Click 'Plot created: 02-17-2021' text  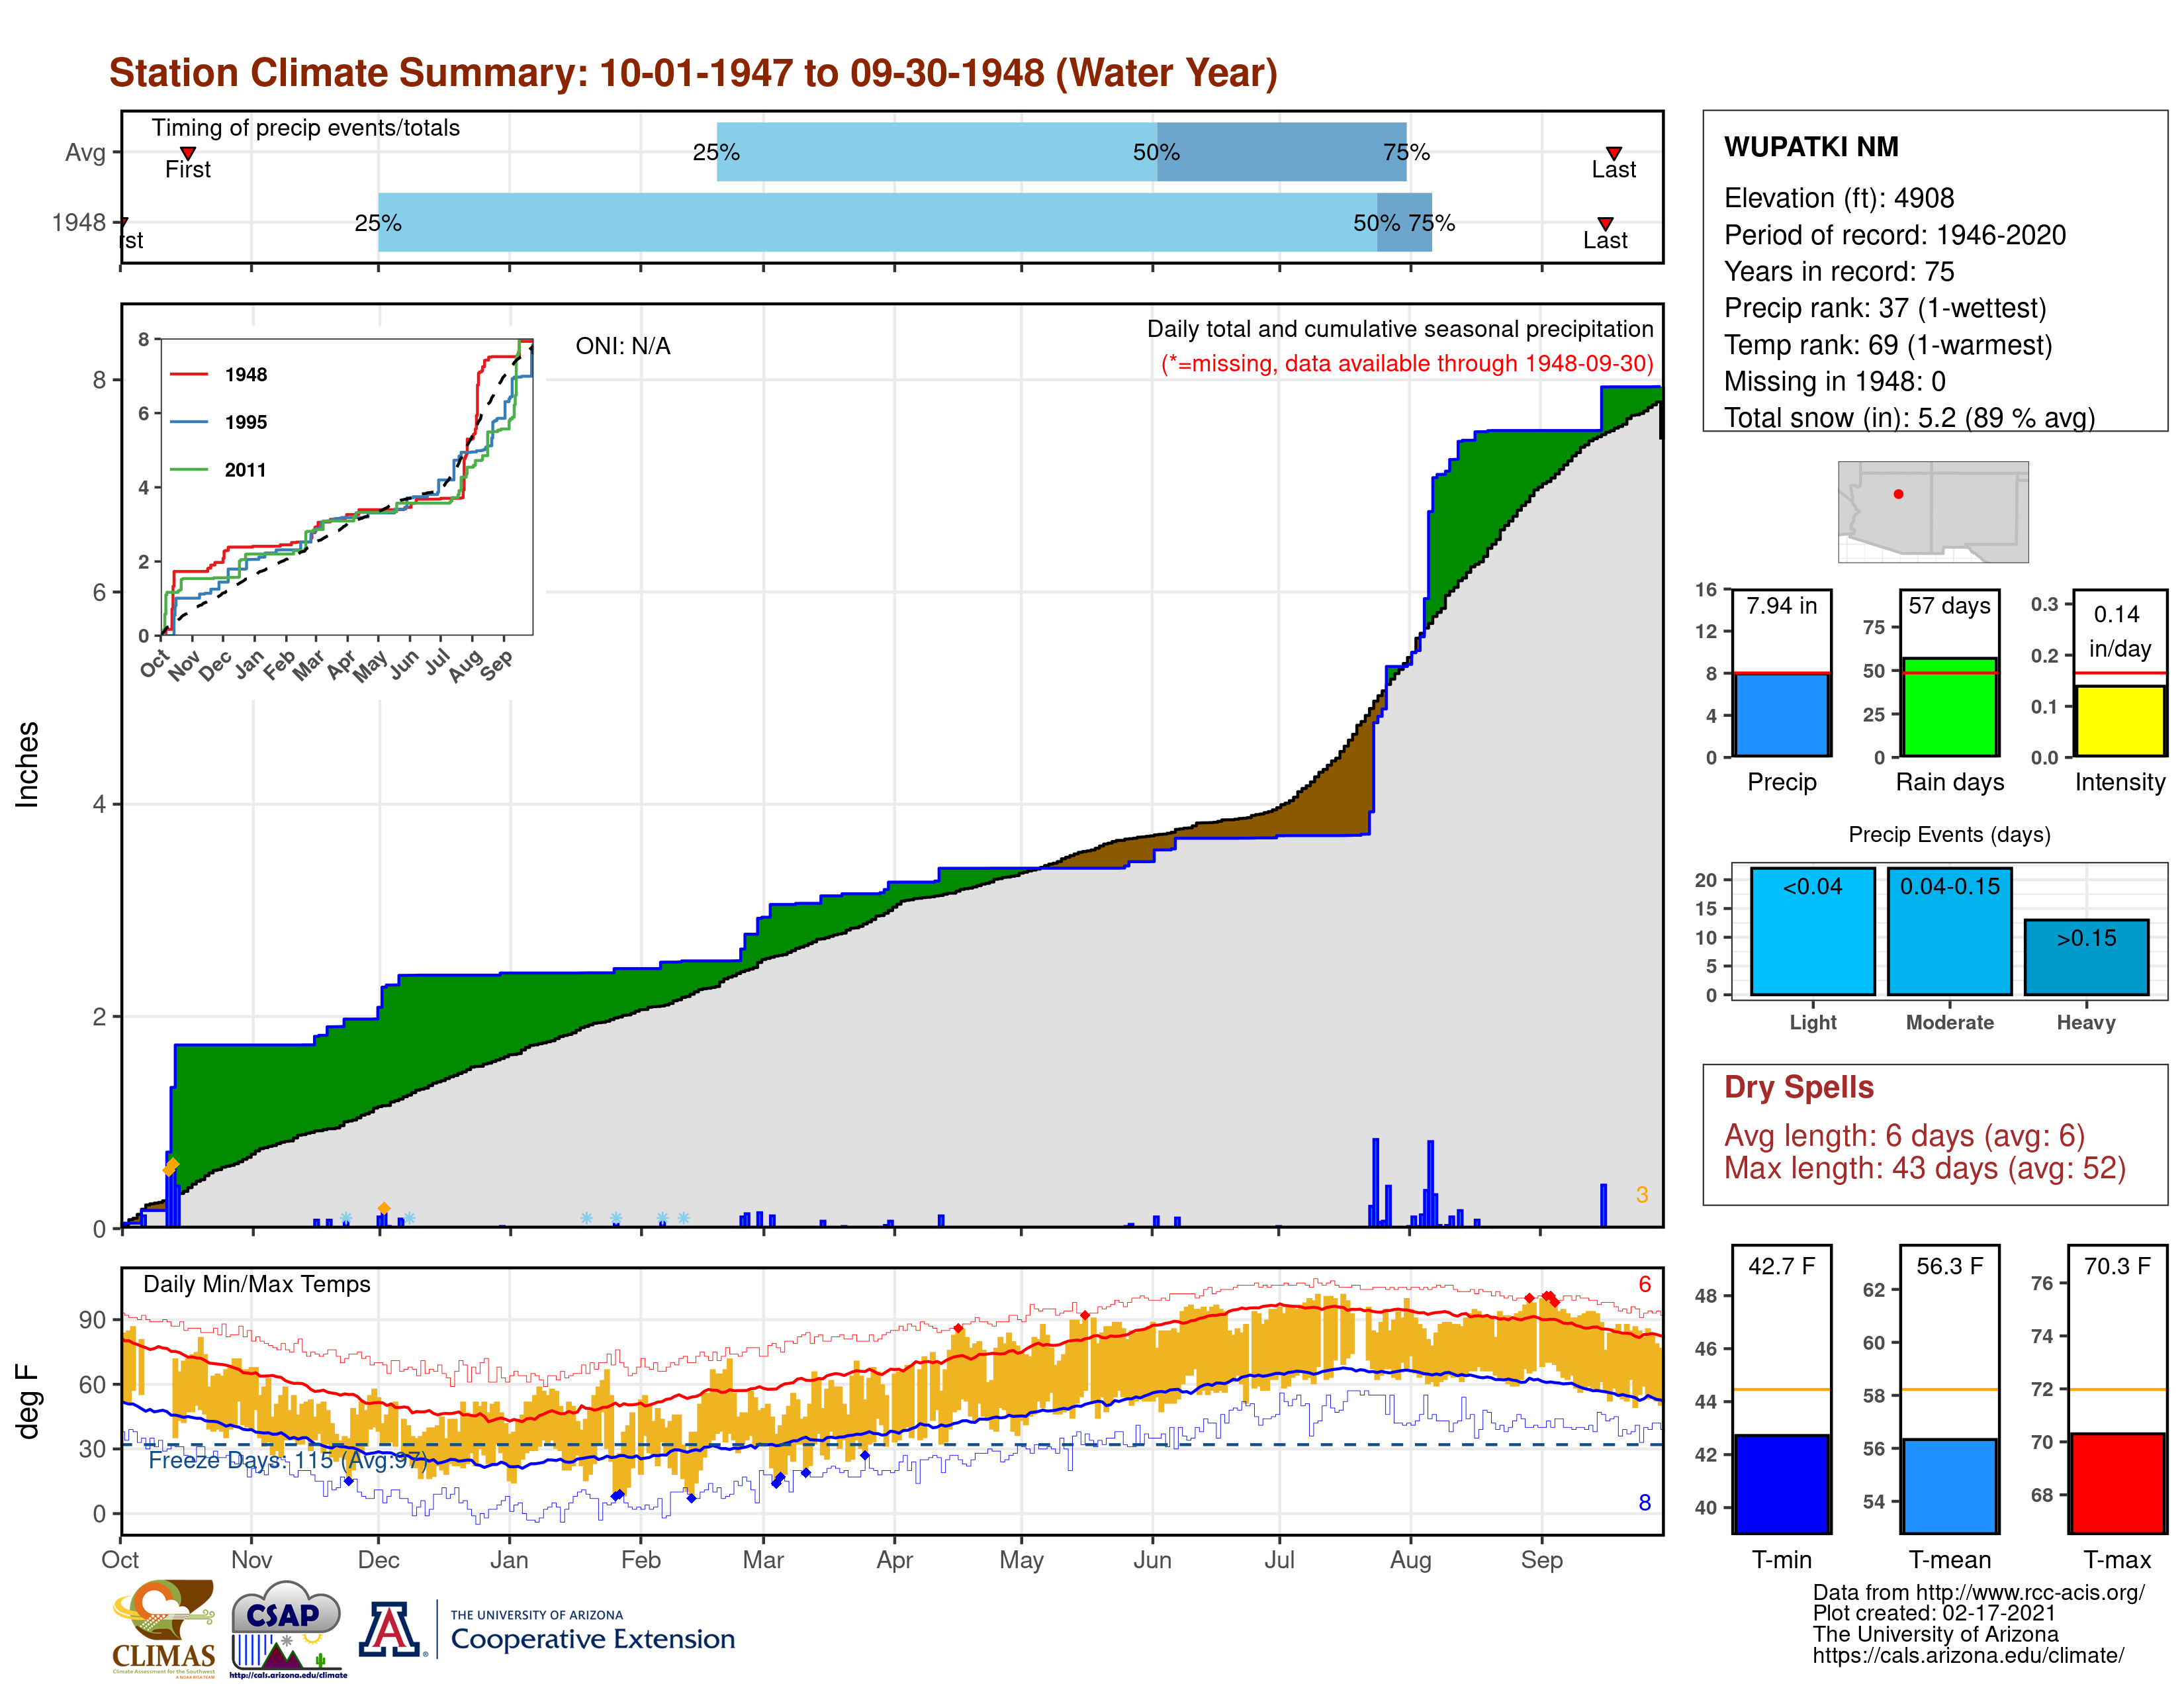[1934, 1613]
